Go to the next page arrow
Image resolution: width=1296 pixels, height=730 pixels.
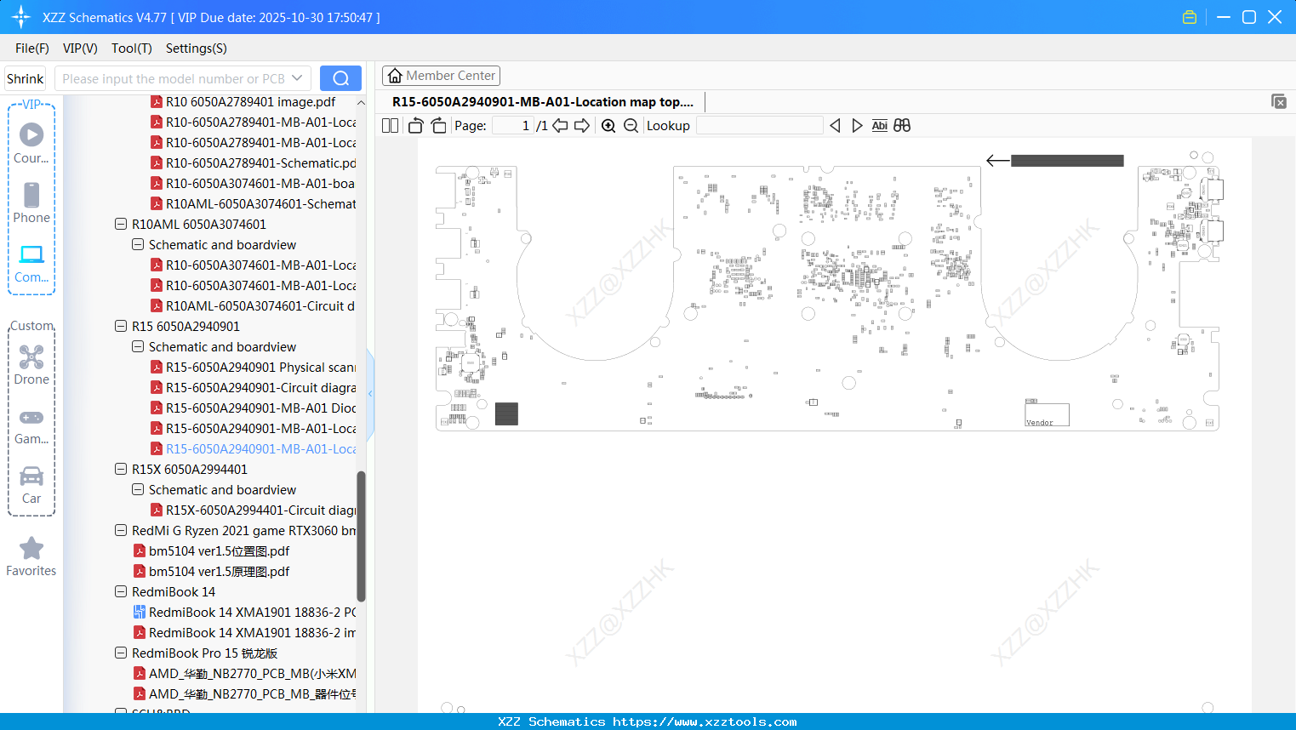[x=582, y=126]
